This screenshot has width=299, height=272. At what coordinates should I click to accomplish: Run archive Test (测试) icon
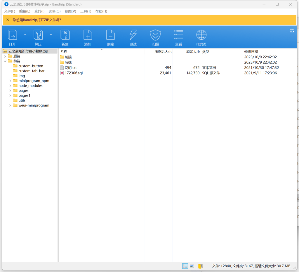point(133,35)
